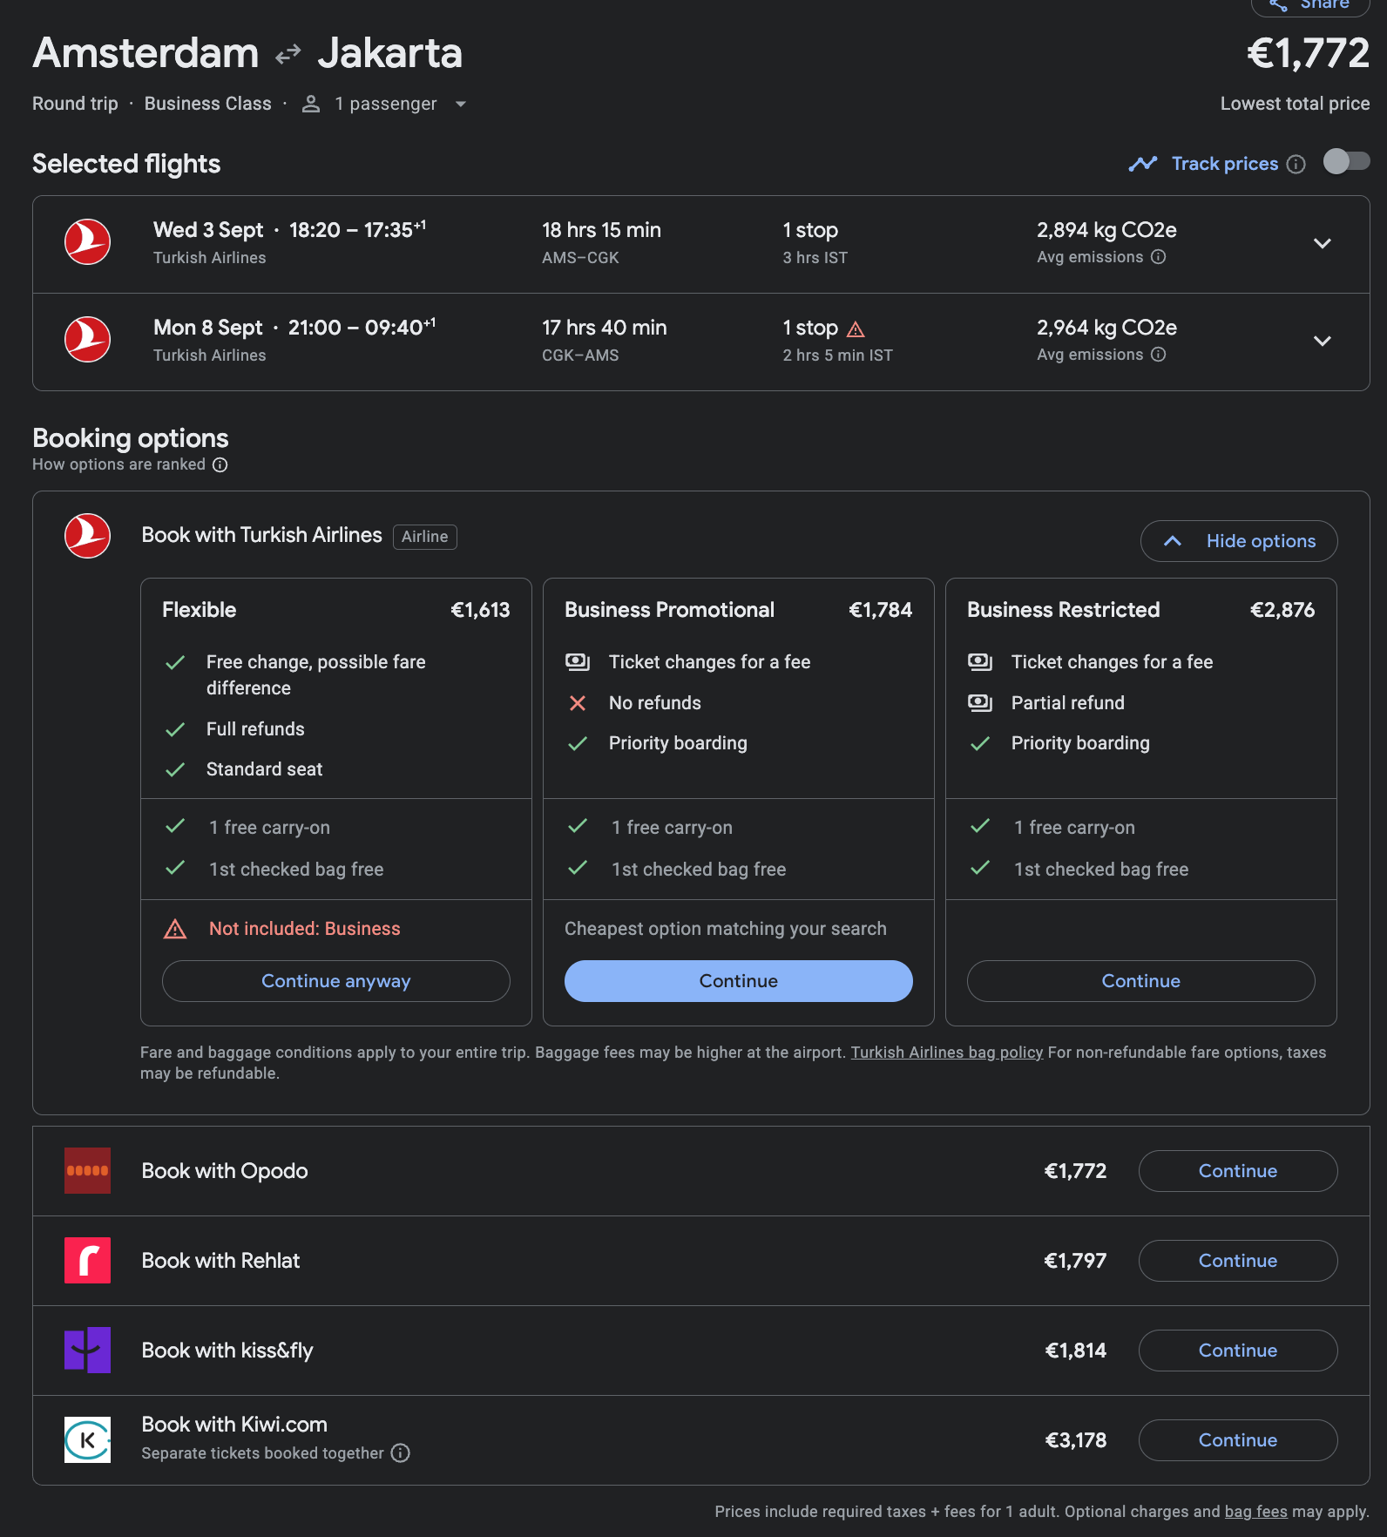Expand the Mon 8 Sept flight details
1387x1537 pixels.
pyautogui.click(x=1322, y=342)
